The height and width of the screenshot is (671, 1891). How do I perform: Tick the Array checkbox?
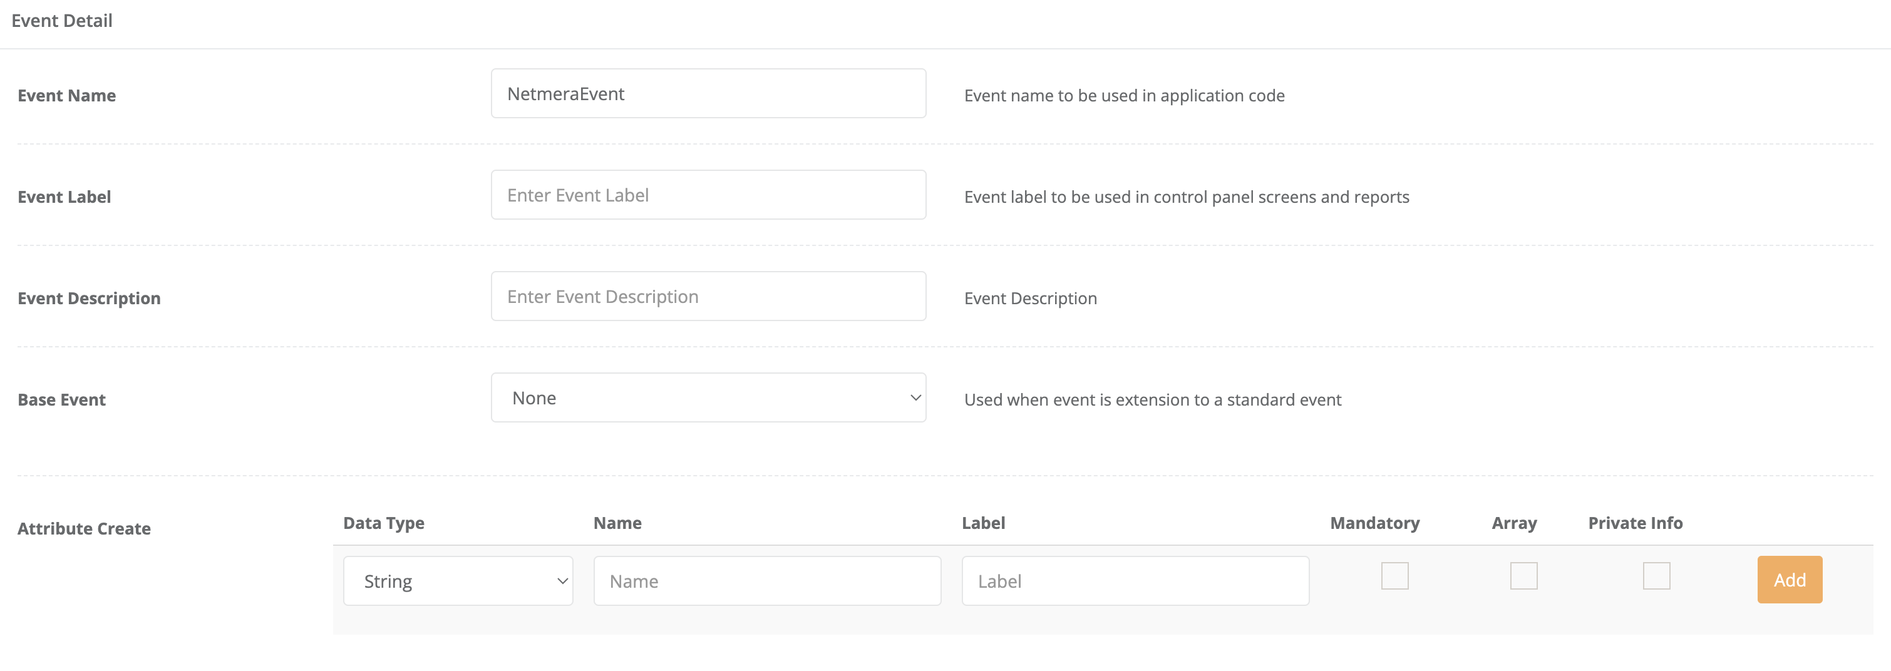click(1523, 576)
